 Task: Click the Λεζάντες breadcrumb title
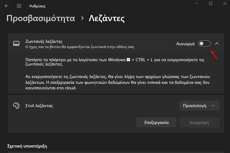107,18
